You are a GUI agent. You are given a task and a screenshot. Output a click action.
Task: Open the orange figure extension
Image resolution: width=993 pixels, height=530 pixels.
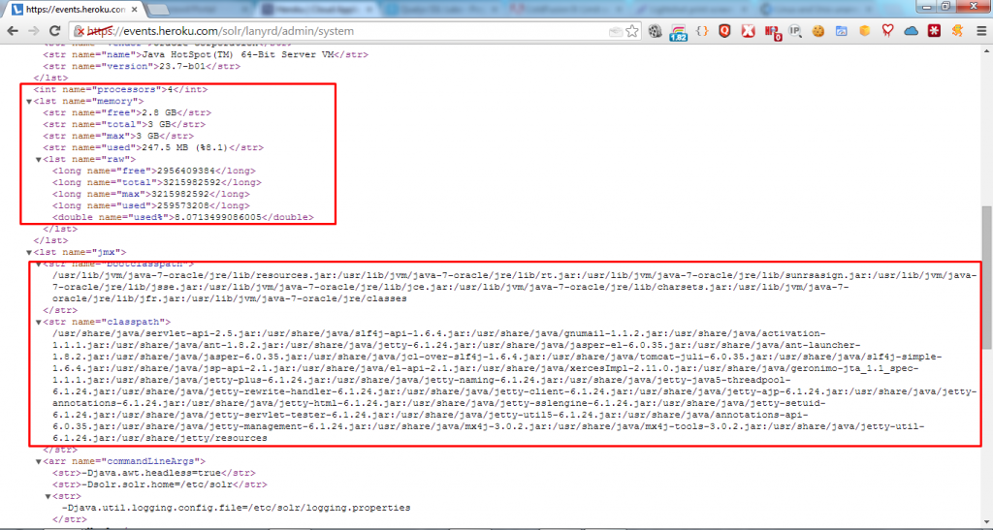point(957,31)
